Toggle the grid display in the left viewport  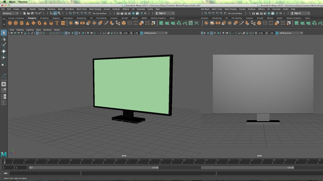[x=37, y=33]
